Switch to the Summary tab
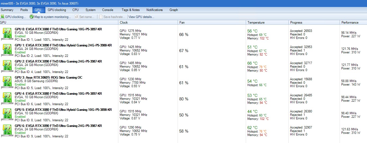367x143 pixels. point(7,10)
